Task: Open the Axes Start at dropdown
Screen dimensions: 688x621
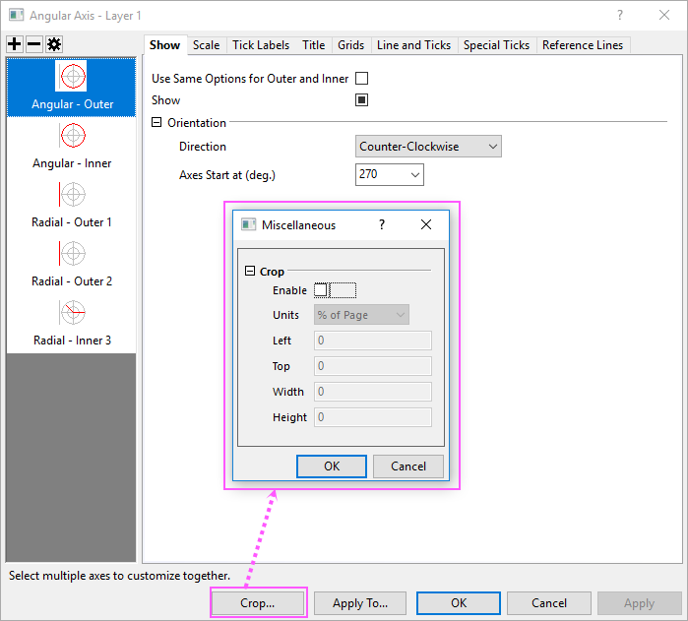Action: point(389,174)
